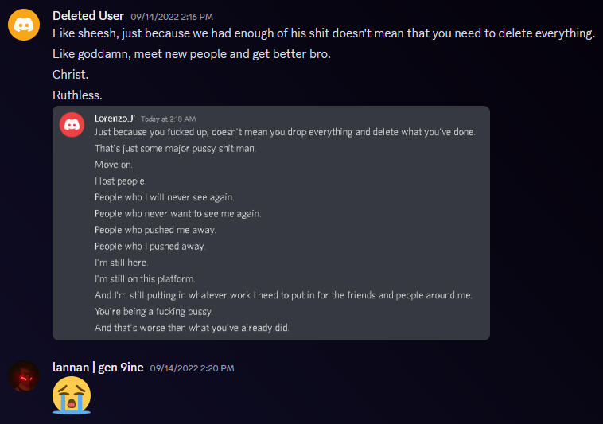This screenshot has width=603, height=424.
Task: Click 'I'm still on this platform.' text
Action: (145, 278)
